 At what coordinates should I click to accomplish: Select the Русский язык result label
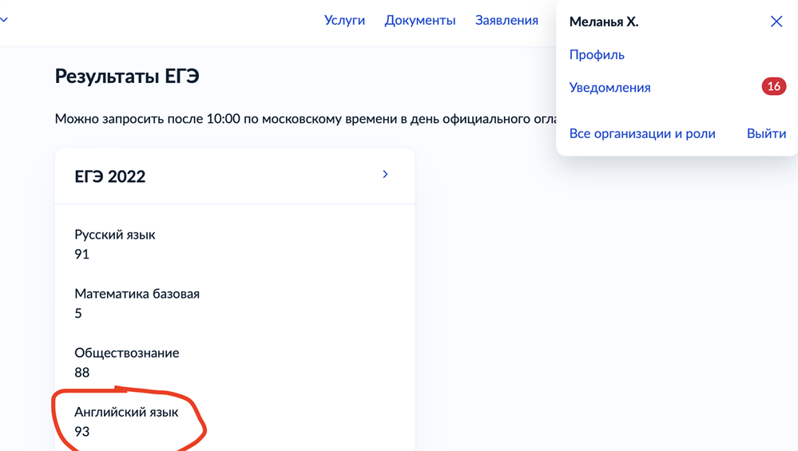coord(114,235)
